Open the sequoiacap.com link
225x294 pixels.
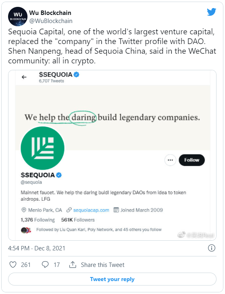point(91,210)
